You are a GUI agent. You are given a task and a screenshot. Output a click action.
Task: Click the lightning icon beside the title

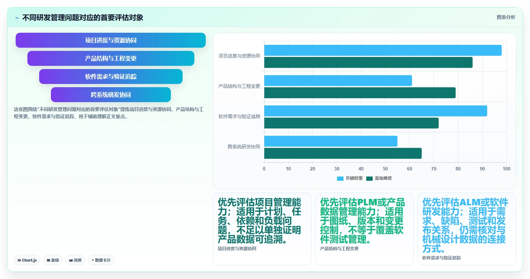coord(17,18)
